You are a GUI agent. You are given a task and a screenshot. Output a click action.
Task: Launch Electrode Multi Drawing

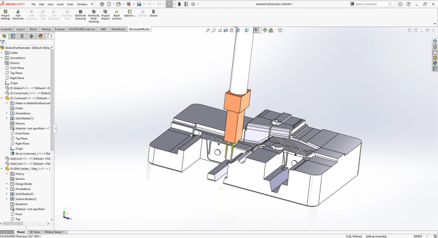(94, 16)
